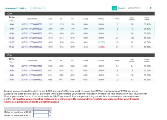The height and width of the screenshot is (120, 167).
Task: Click Calls table Implied Volatility header
Action: (147, 19)
